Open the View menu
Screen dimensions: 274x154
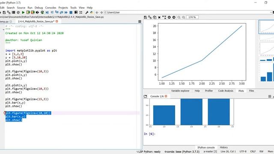[82, 8]
